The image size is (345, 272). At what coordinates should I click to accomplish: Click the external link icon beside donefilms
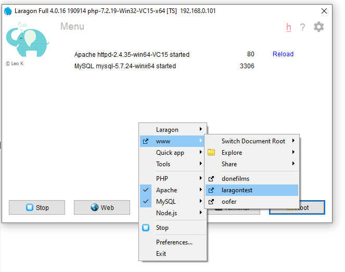tap(211, 179)
